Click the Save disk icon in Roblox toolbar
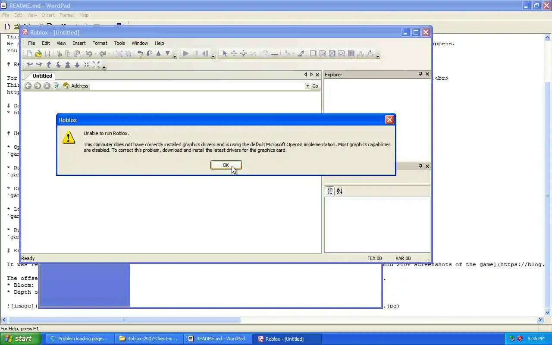552x345 pixels. 47,54
